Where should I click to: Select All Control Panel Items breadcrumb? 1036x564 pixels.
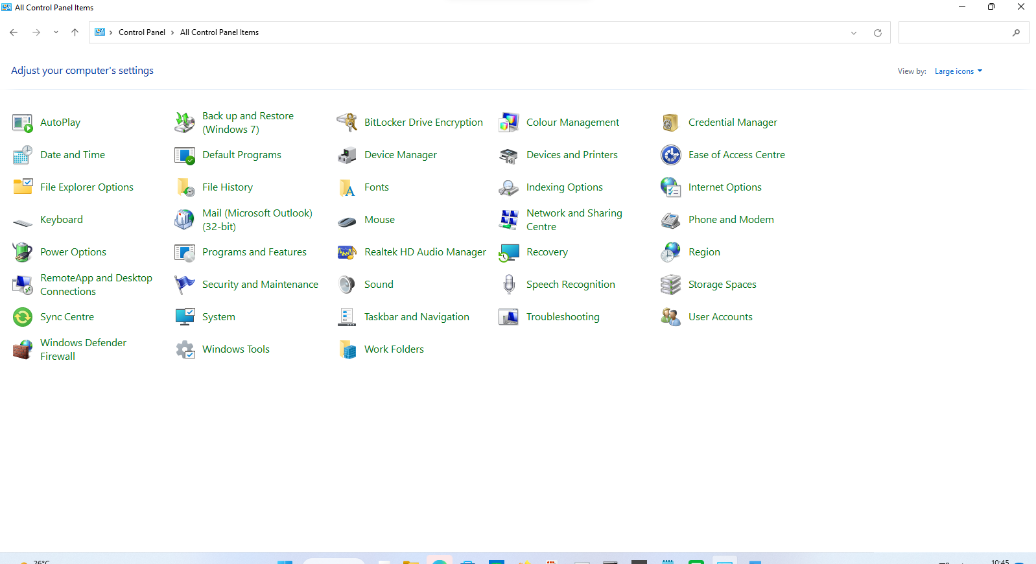tap(219, 32)
